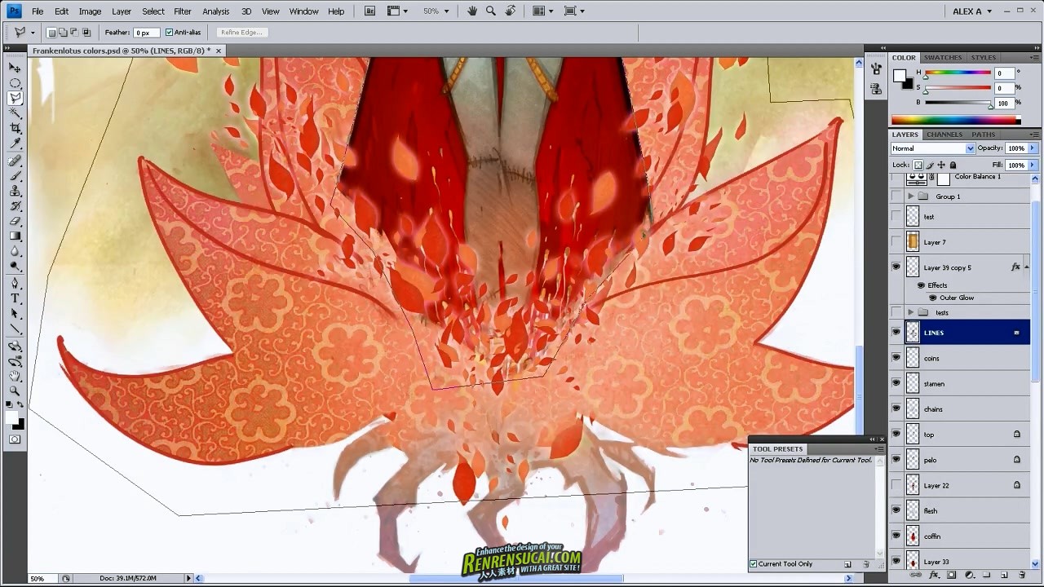Hide the coins layer

896,358
